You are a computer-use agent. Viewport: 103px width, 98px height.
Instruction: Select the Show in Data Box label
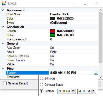pyautogui.click(x=18, y=56)
